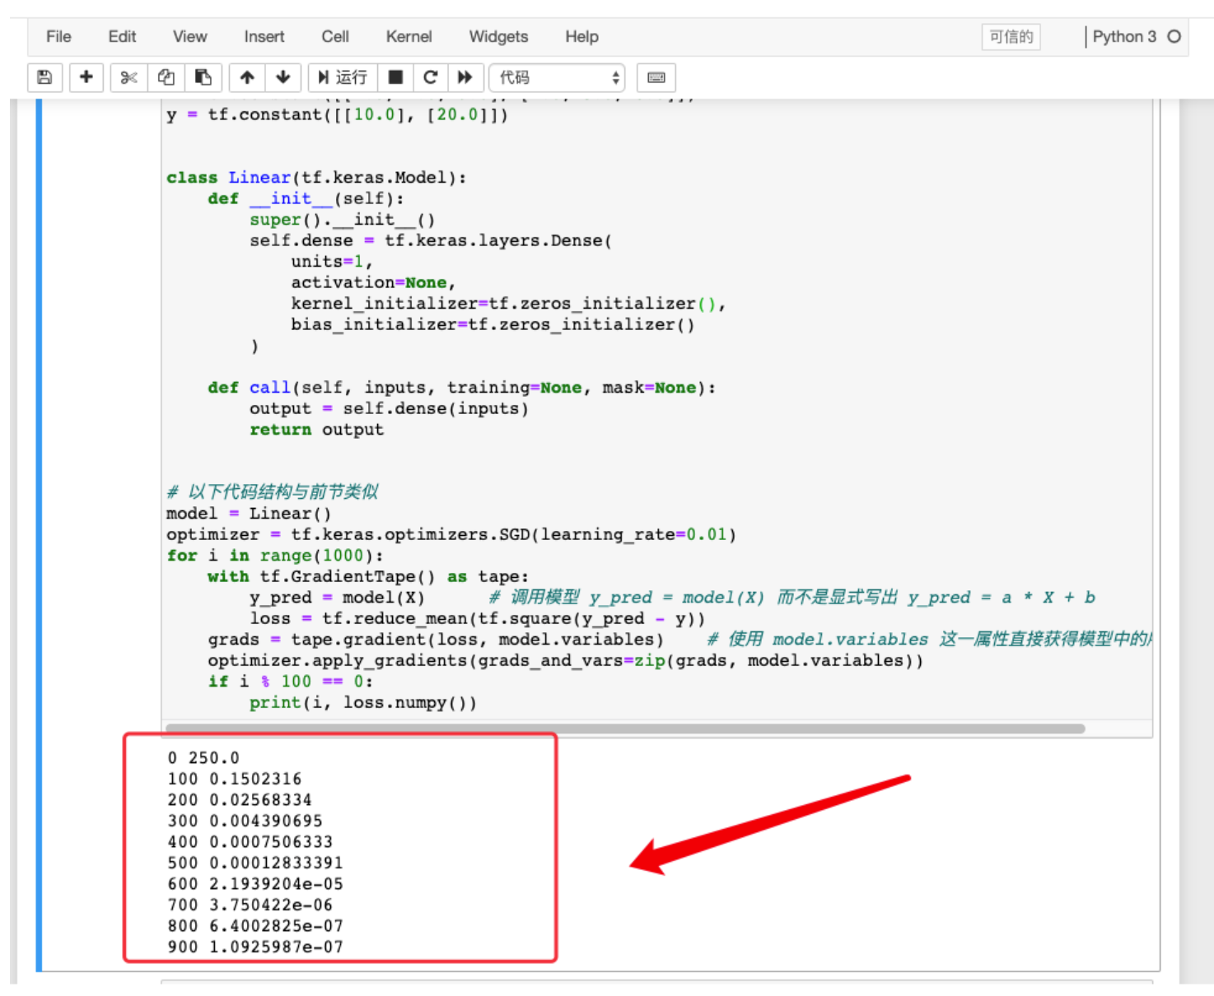
Task: Click the 'for i in range(1000):' line
Action: coord(275,556)
